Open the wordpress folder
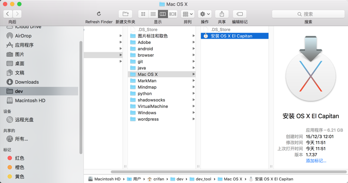The height and width of the screenshot is (183, 348). pos(162,119)
